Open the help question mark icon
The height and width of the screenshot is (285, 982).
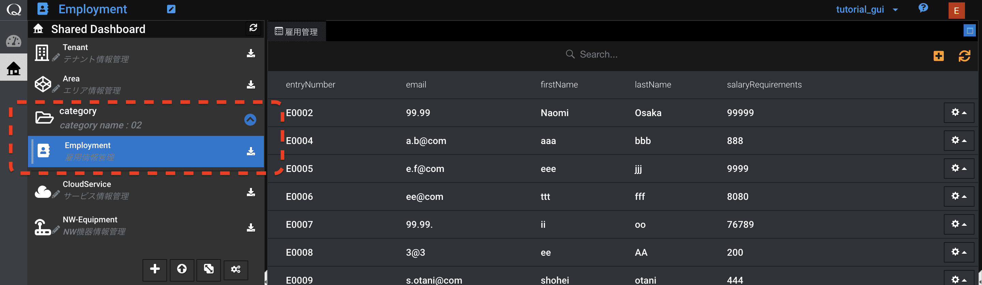point(923,8)
